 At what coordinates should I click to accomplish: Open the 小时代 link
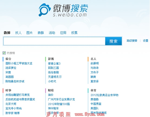click(x=52, y=81)
